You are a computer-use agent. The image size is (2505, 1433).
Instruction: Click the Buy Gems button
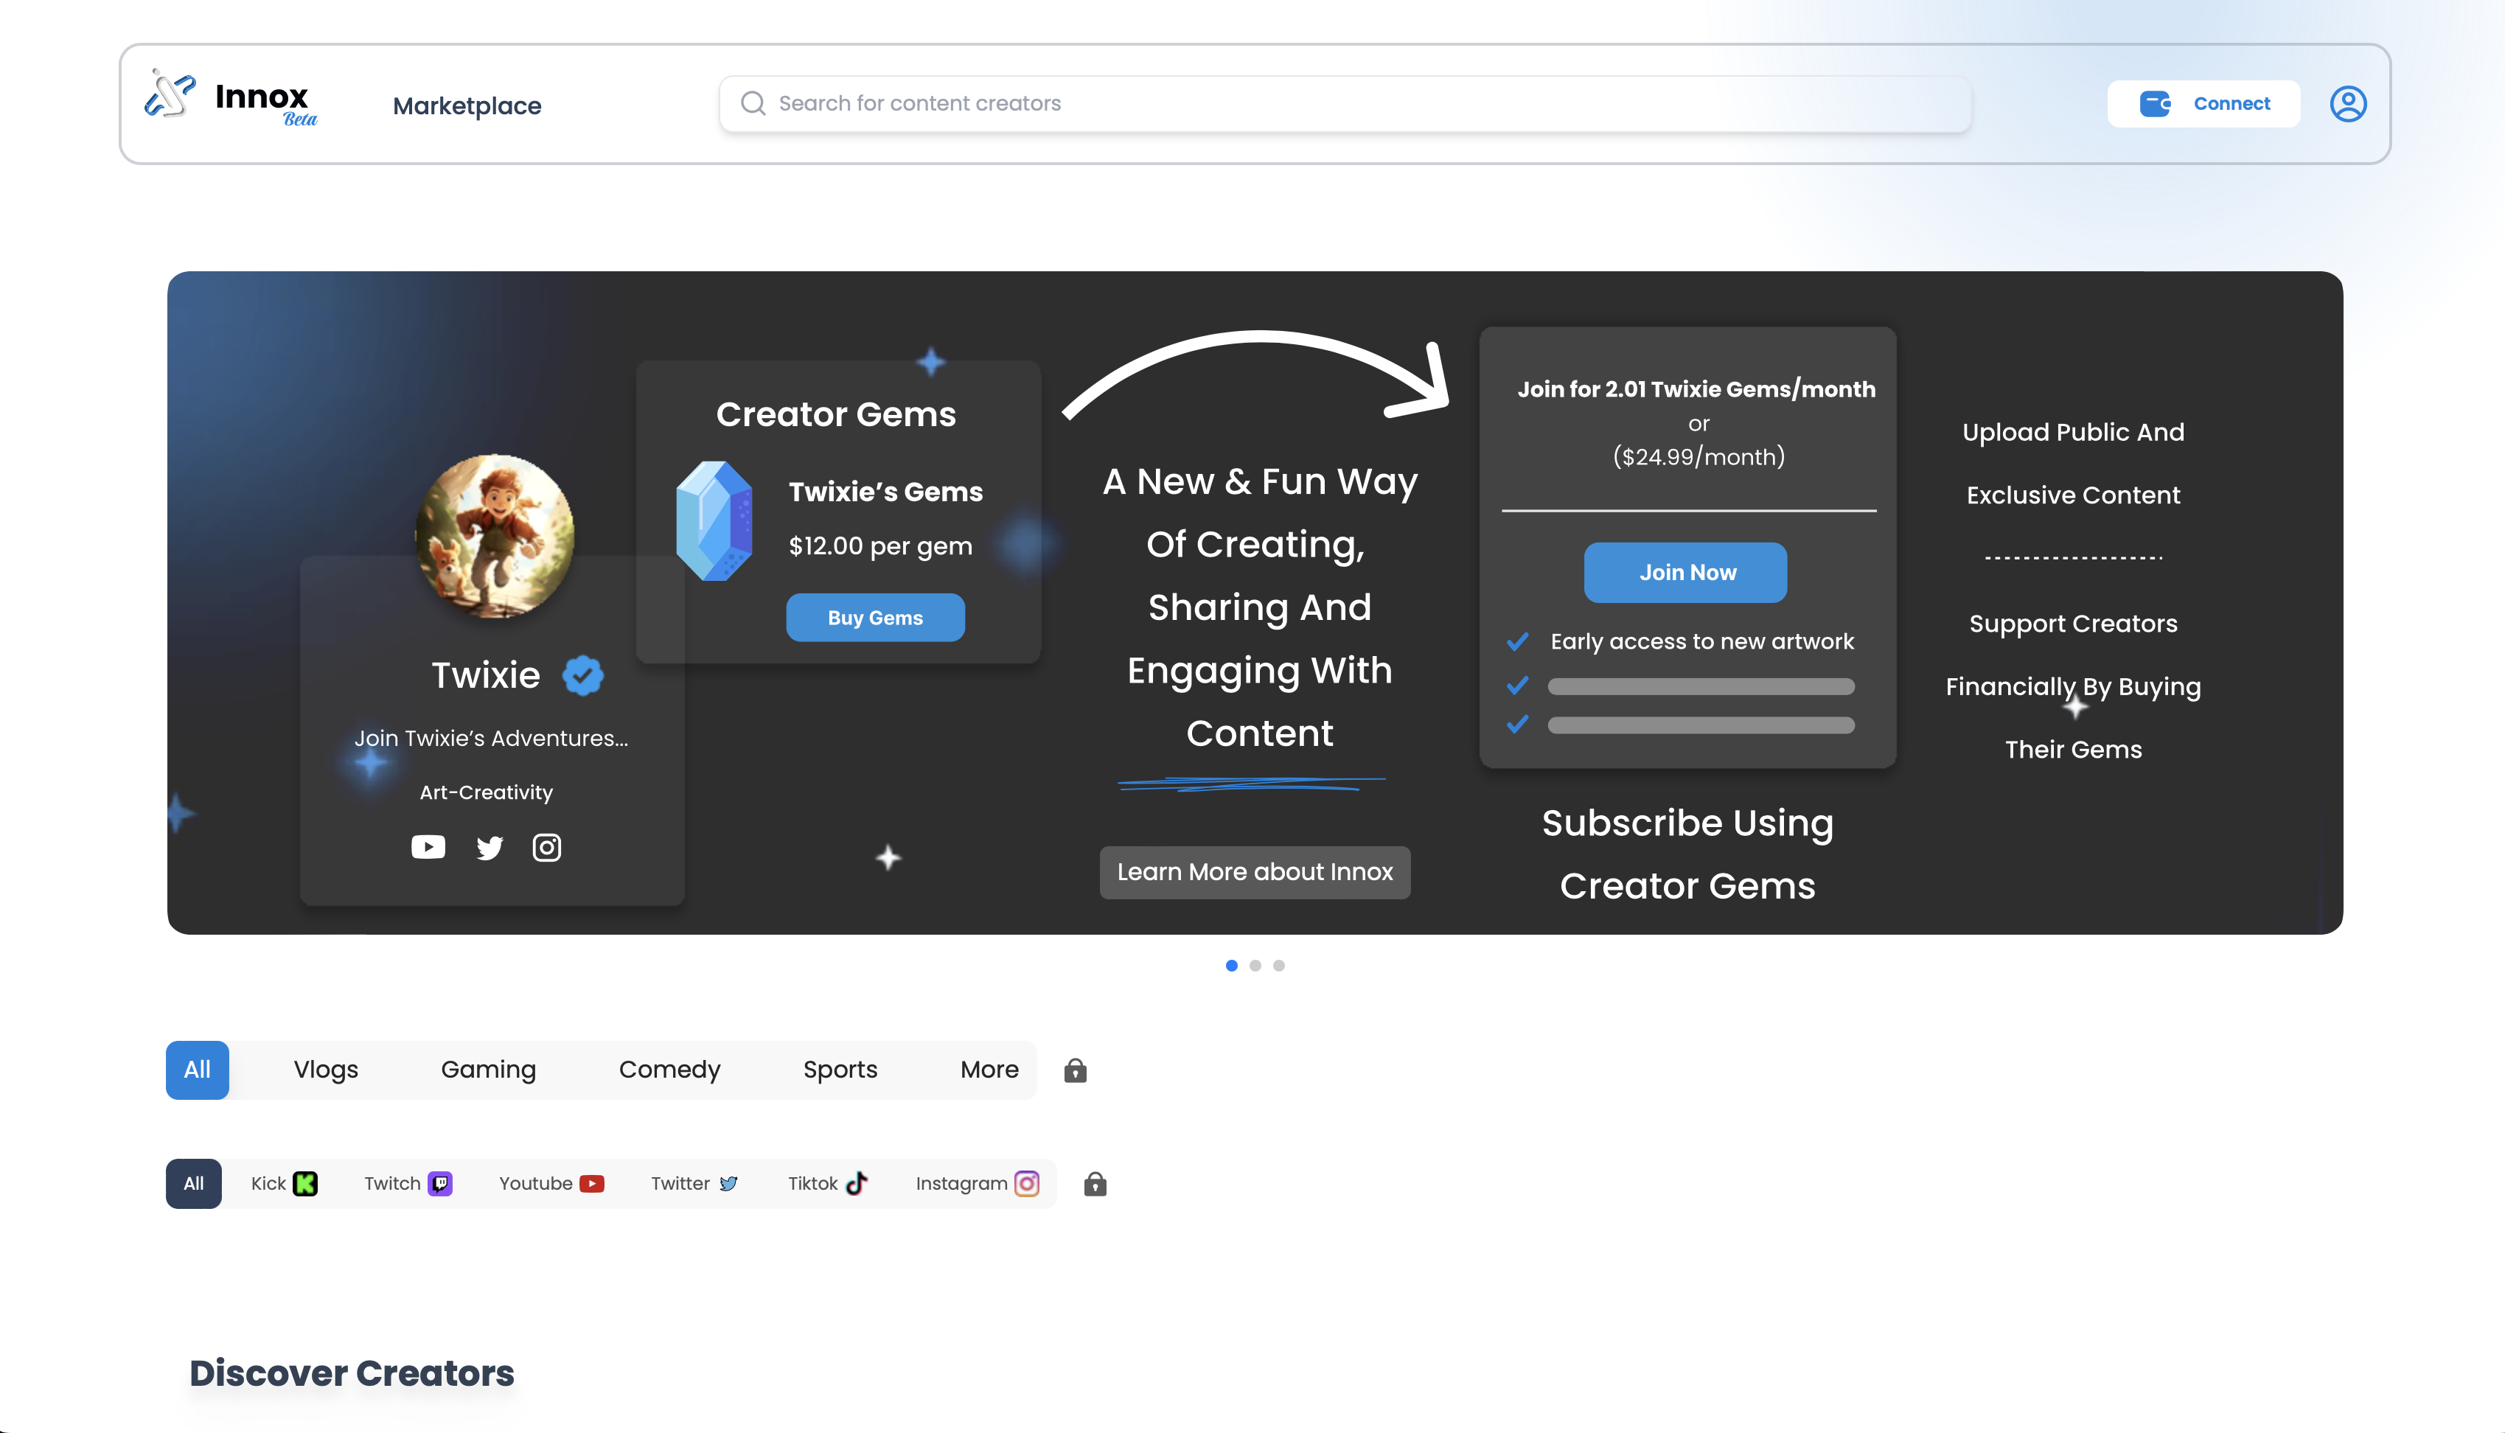point(874,617)
